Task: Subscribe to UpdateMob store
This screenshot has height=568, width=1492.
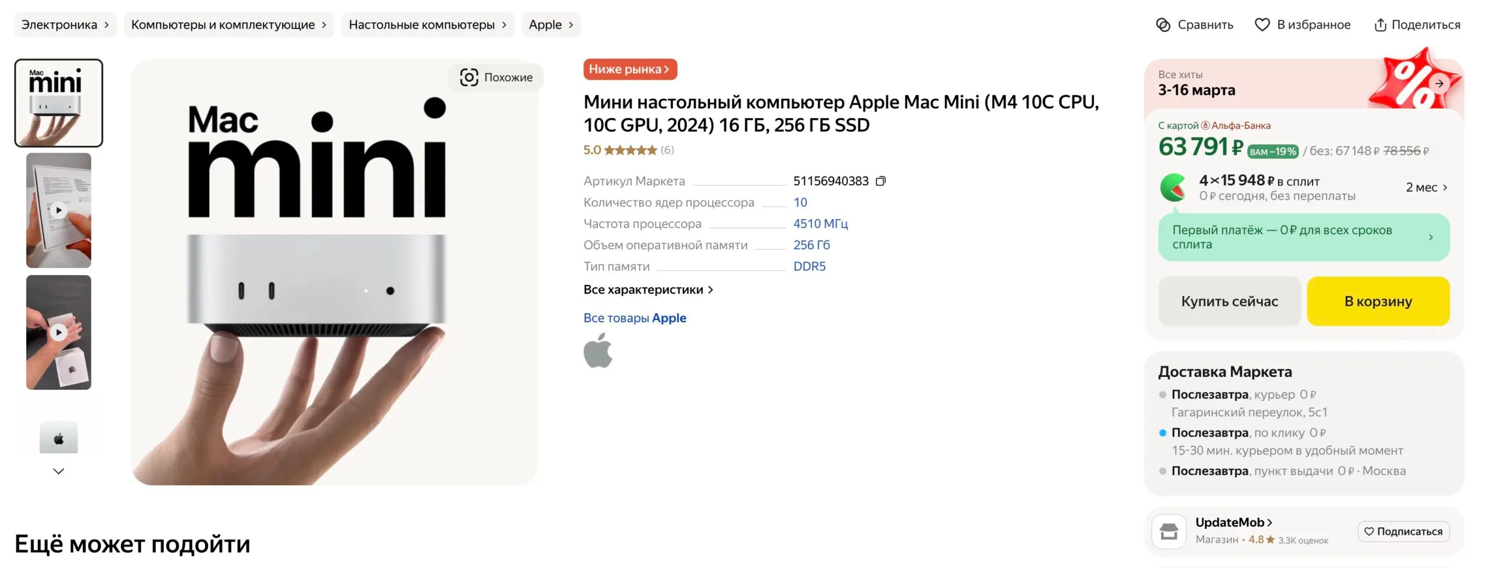Action: pos(1403,531)
